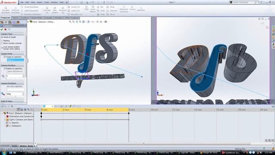275x155 pixels.
Task: Click the Zoom to Fit icon in the view toolbar
Action: 70,22
